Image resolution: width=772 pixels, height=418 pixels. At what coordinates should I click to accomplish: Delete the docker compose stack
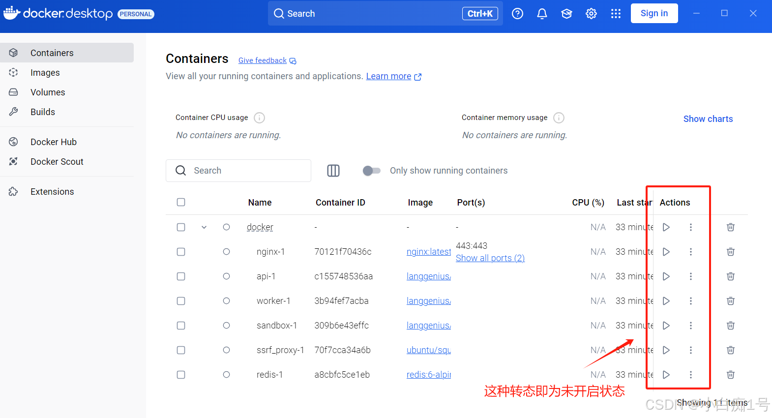coord(731,227)
